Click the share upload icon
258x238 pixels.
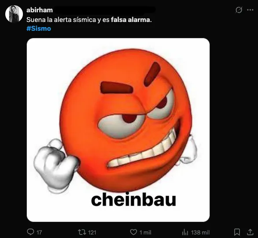(x=250, y=232)
